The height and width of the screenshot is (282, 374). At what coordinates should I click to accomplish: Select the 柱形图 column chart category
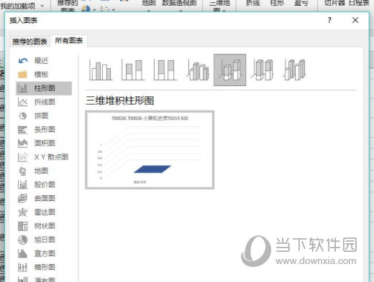[x=44, y=88]
